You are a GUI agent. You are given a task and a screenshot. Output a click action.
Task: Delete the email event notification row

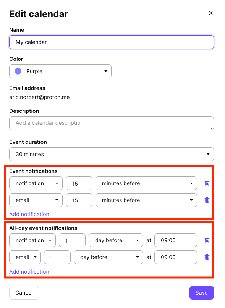(207, 200)
